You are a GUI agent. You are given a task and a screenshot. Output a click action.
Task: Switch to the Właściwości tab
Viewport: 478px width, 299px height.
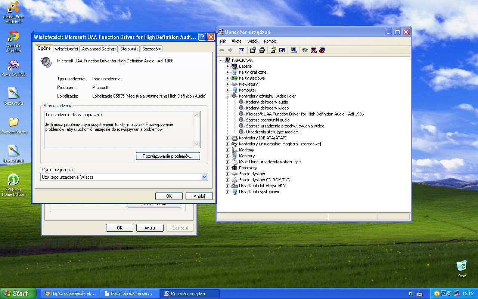pyautogui.click(x=66, y=49)
